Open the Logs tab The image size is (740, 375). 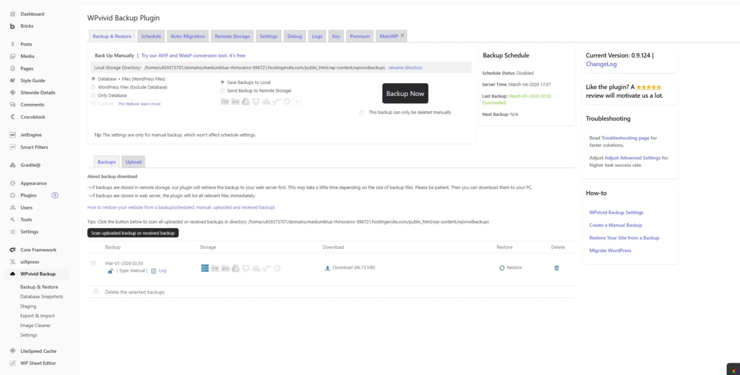coord(317,36)
